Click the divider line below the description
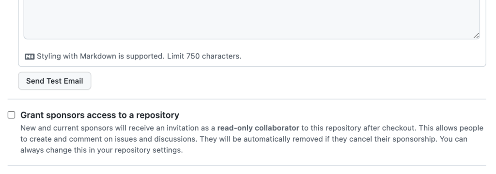 (x=247, y=165)
